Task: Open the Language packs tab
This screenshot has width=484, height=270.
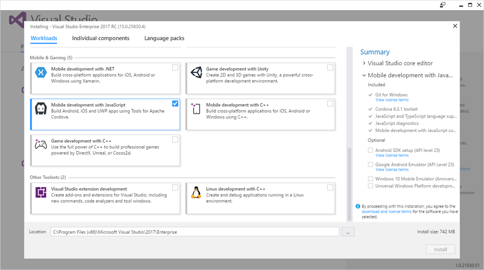Action: click(164, 38)
